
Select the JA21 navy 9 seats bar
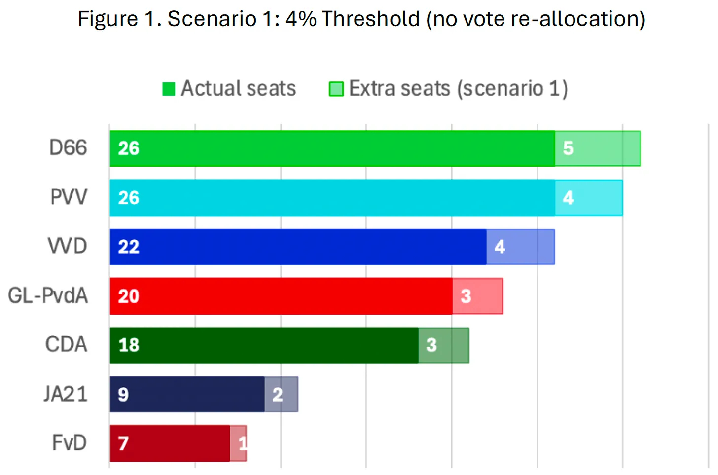[x=187, y=394]
